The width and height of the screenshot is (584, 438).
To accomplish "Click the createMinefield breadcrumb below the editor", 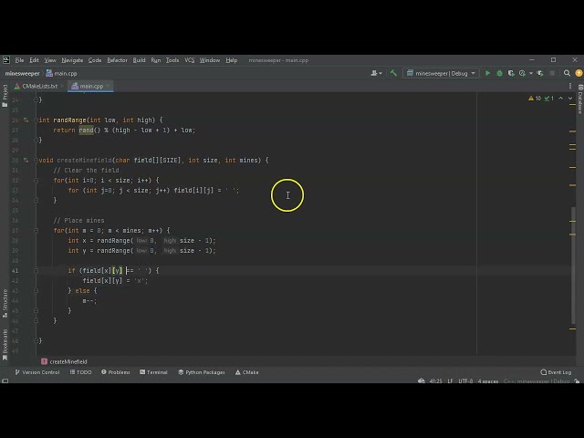I will (64, 361).
